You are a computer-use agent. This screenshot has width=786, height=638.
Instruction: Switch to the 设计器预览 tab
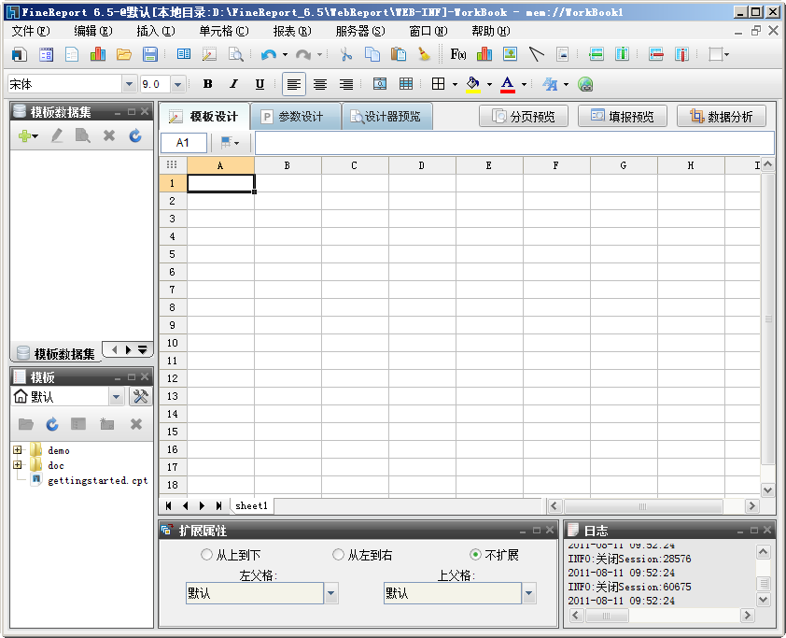tap(387, 117)
